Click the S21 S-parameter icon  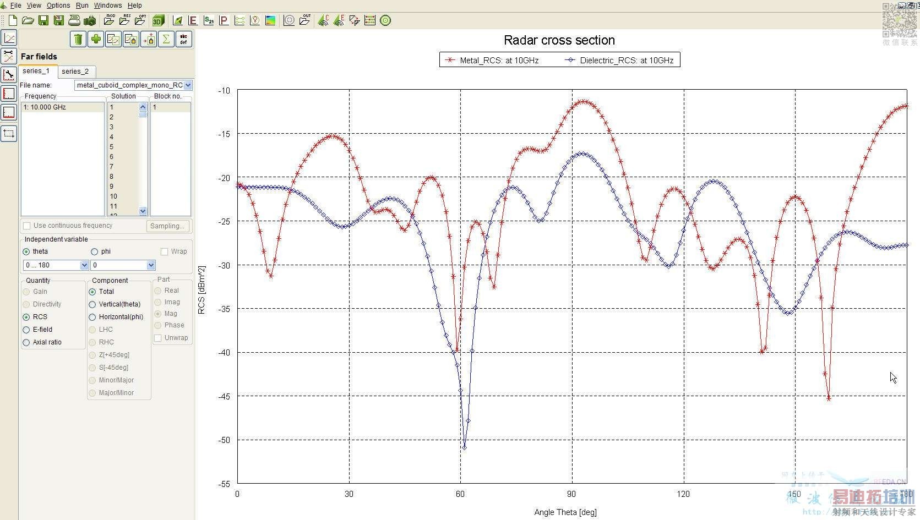click(x=209, y=21)
